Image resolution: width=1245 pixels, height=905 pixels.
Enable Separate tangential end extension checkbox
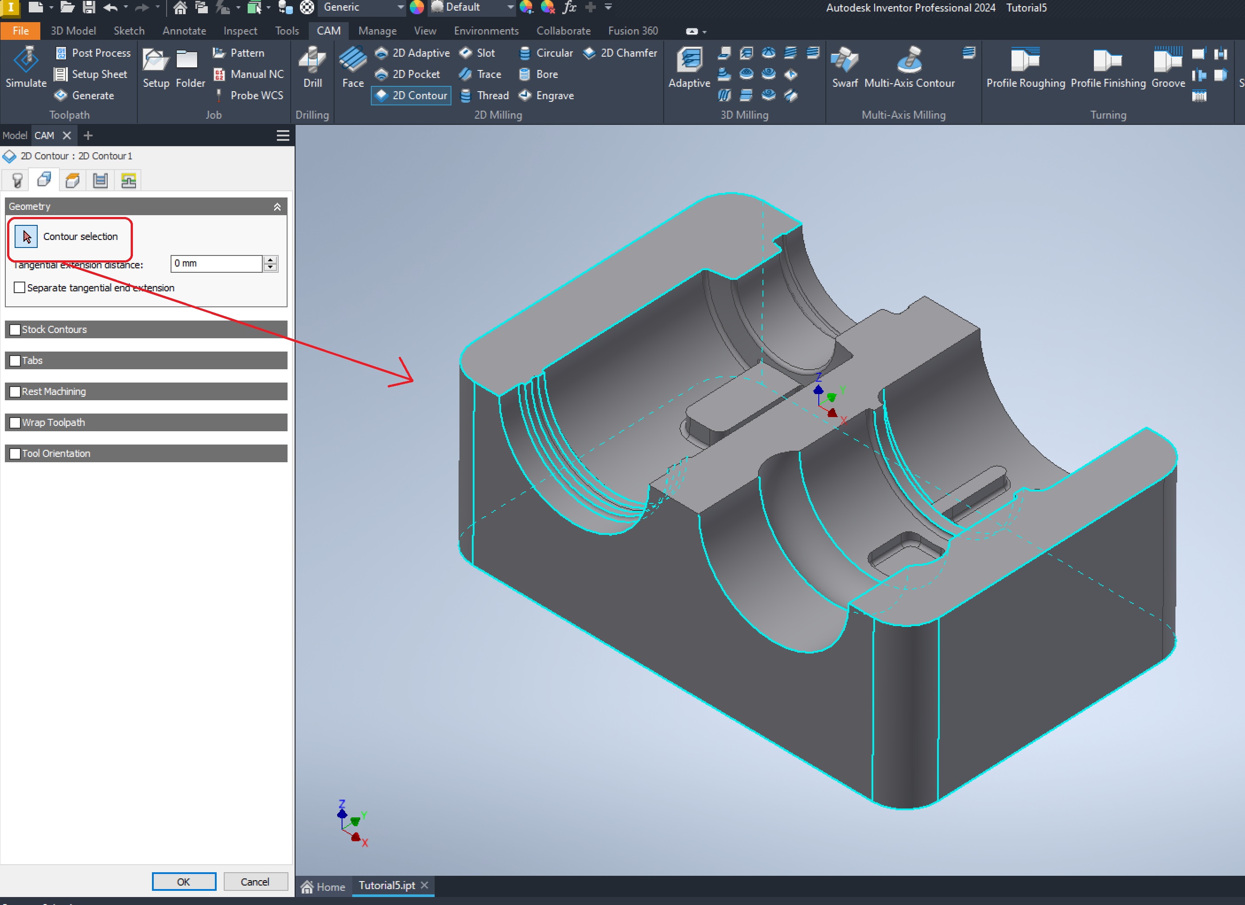click(x=20, y=287)
